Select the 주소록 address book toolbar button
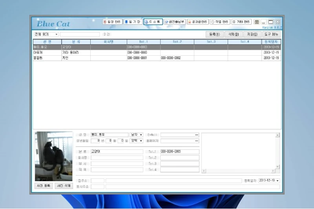Image resolution: width=314 pixels, height=209 pixels. click(x=153, y=22)
